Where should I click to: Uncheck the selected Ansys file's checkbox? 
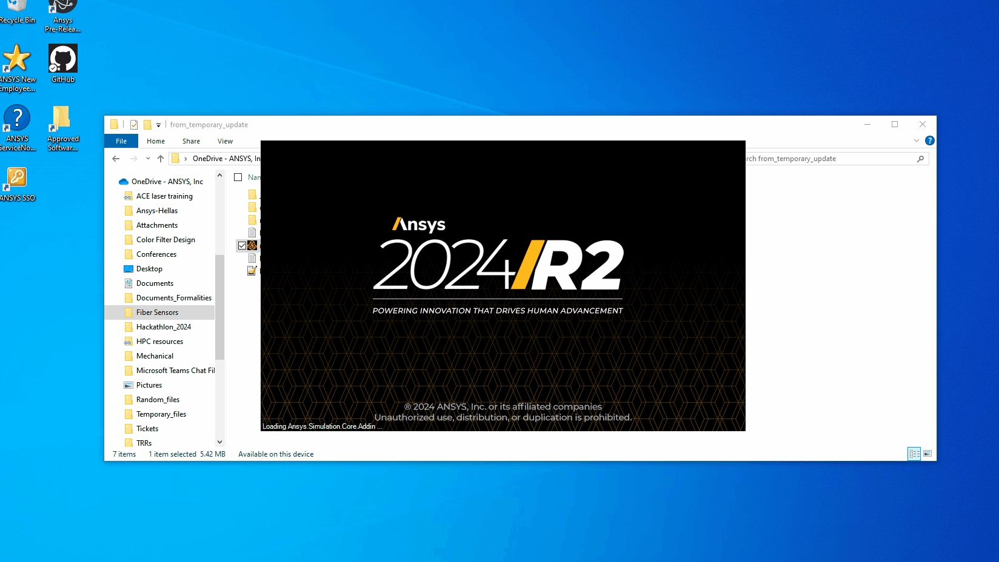pos(242,245)
